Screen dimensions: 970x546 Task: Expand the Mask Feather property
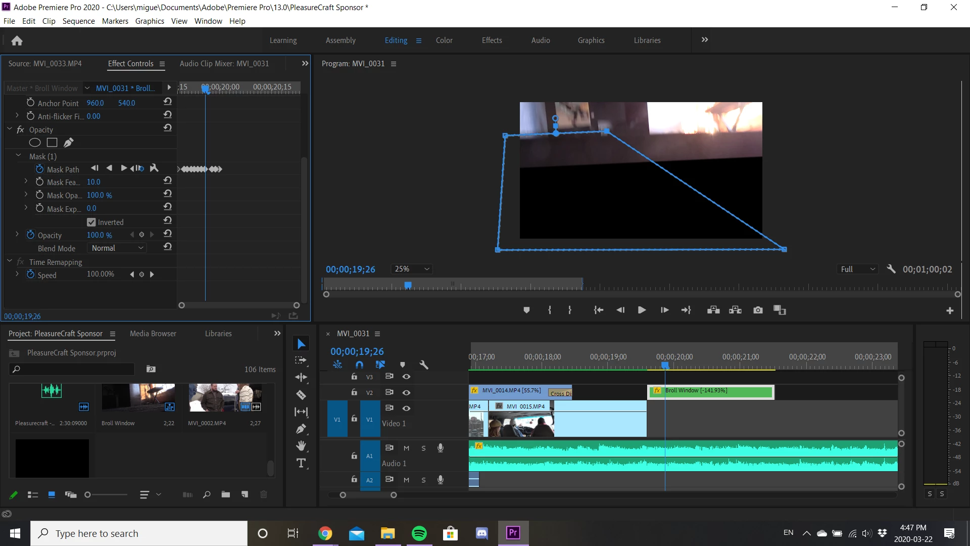coord(26,181)
